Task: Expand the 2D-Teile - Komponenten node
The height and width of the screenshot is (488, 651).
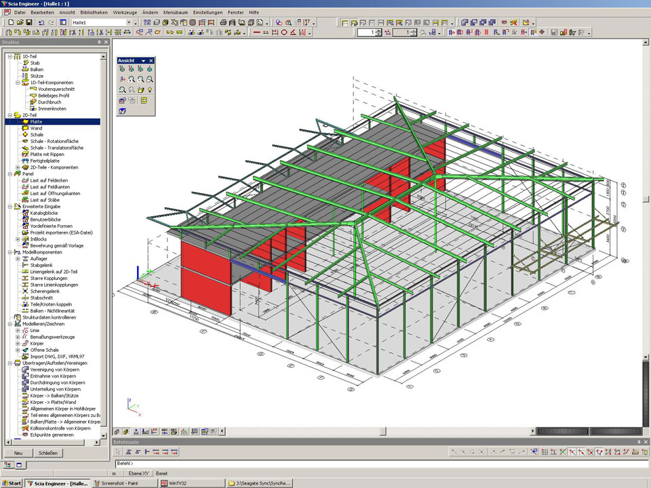Action: (18, 167)
